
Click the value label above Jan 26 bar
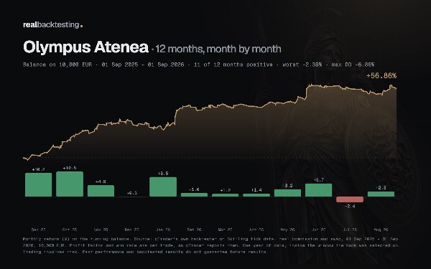(x=163, y=173)
